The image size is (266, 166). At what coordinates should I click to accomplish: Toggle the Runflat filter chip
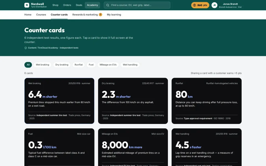pos(78,65)
